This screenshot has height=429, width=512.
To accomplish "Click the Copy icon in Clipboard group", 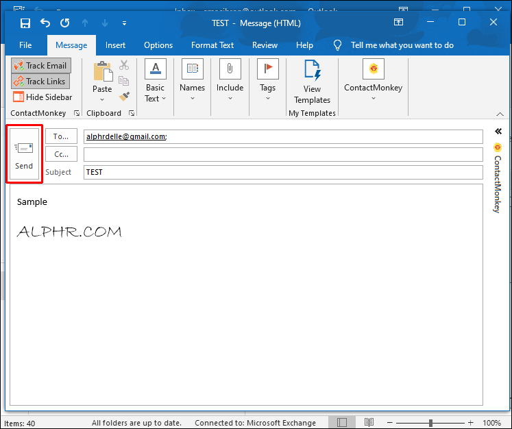I will [124, 81].
